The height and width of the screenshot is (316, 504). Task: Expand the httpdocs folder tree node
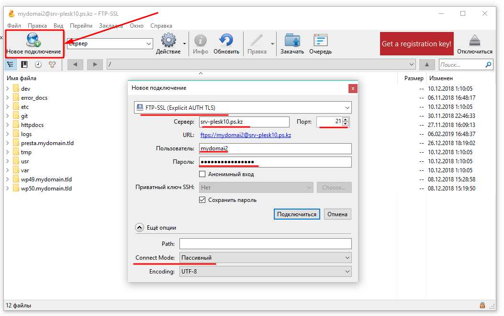coord(7,125)
